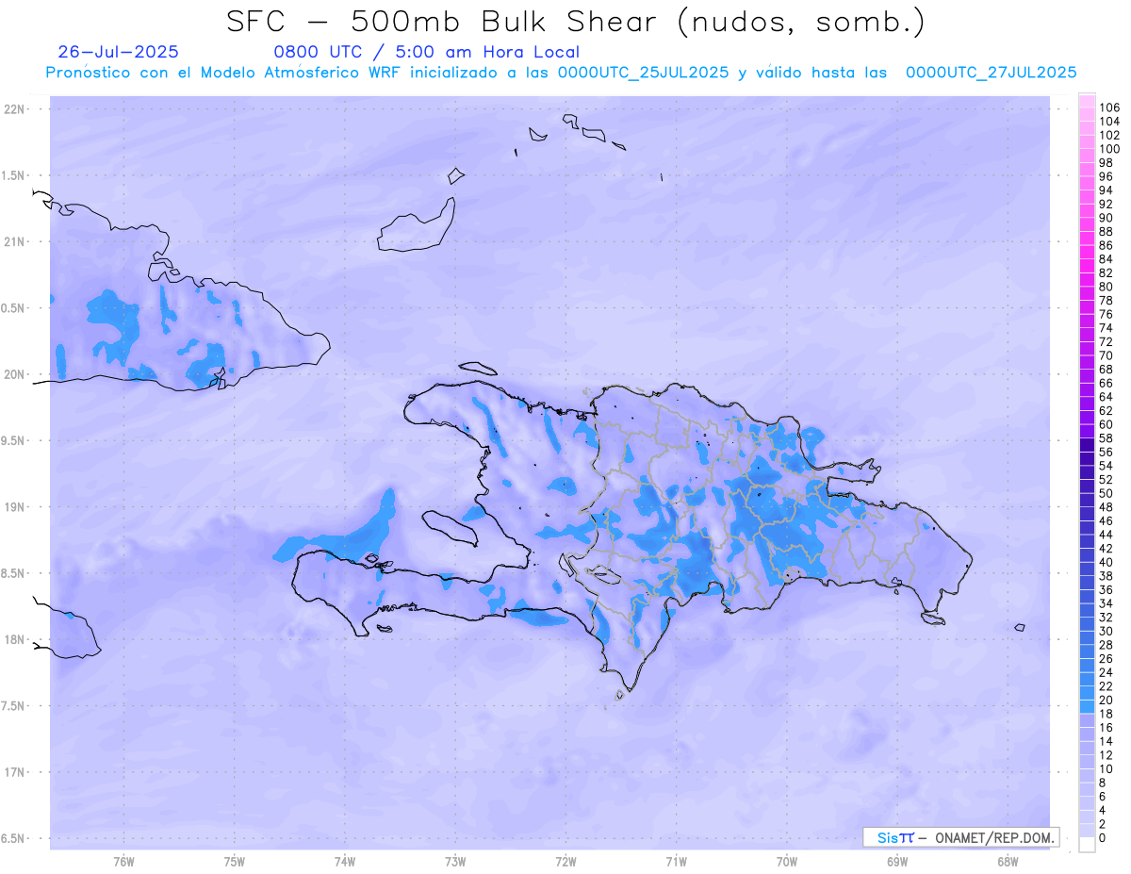This screenshot has height=874, width=1131.
Task: Click the '73W' longitude label
Action: pos(455,862)
